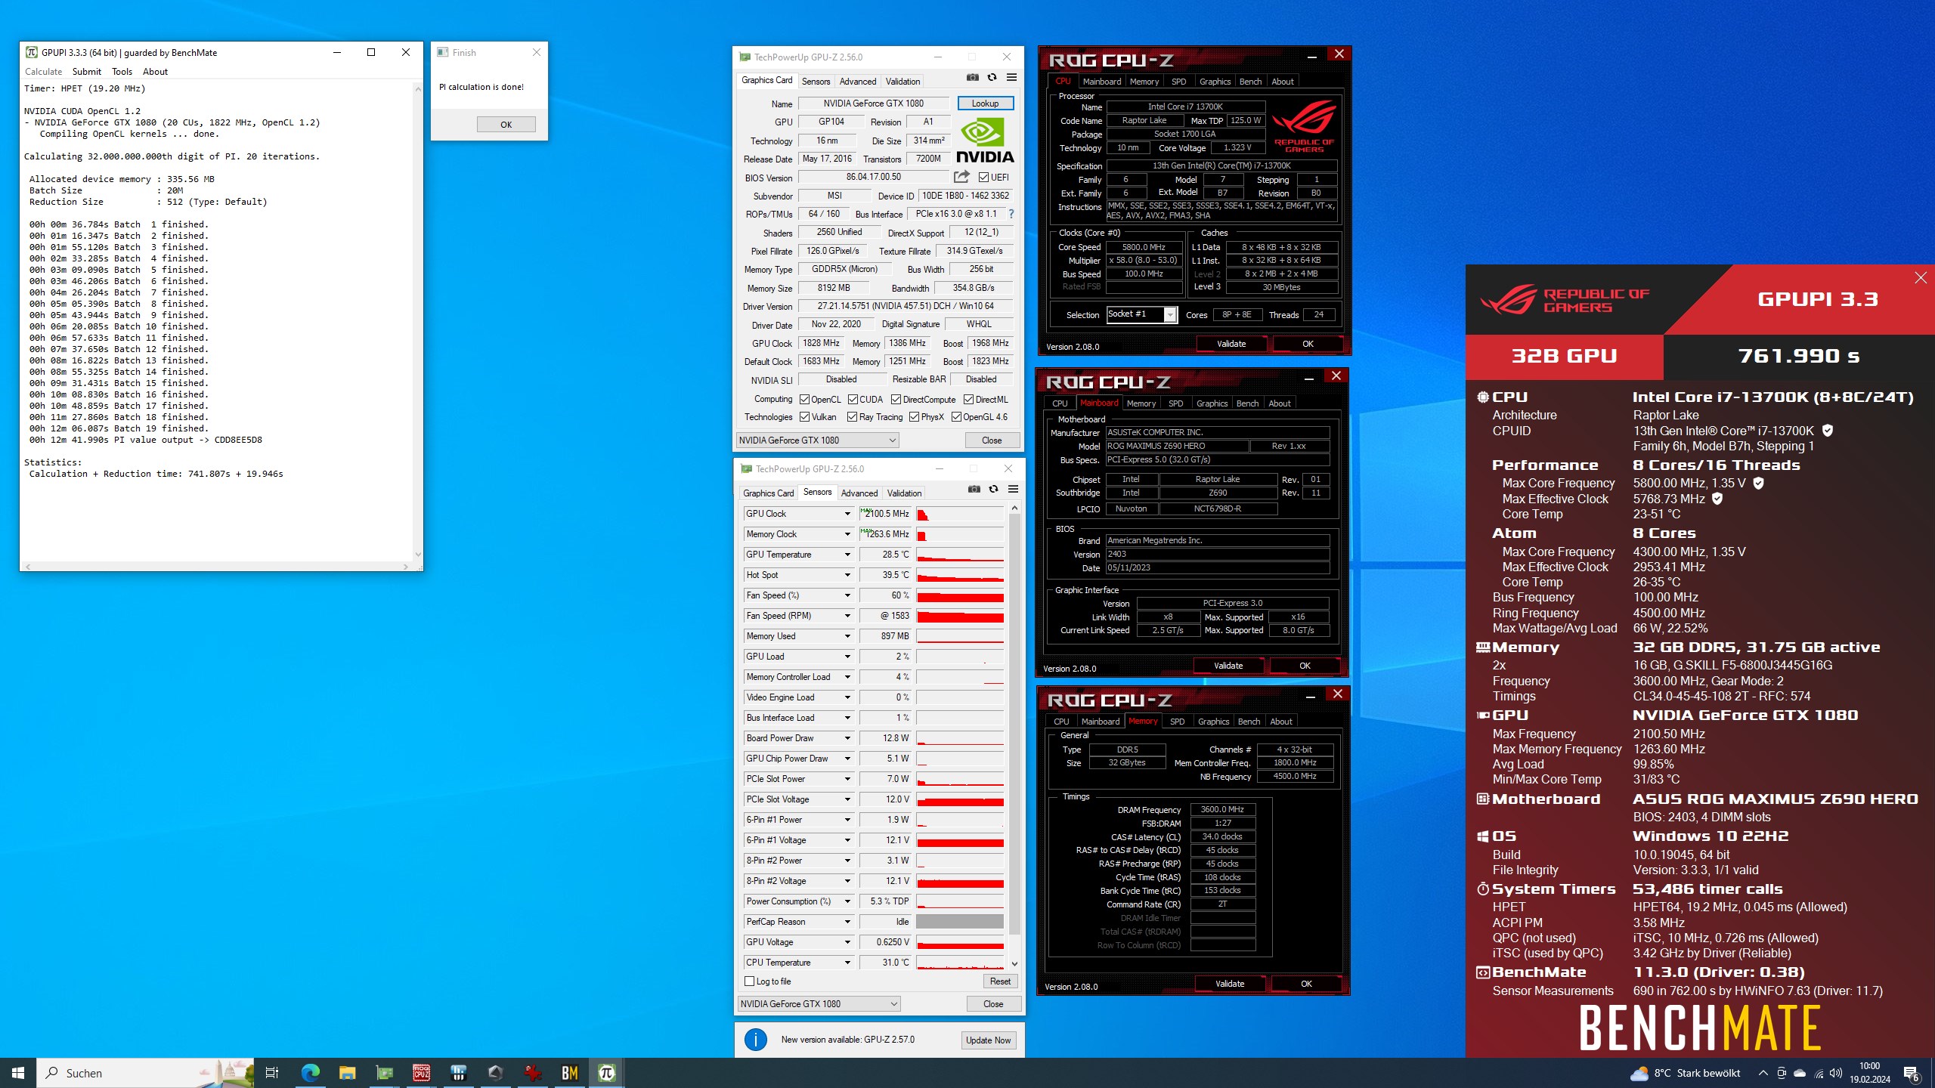Screen dimensions: 1935x1088
Task: Click the GPUPI horizontal scrollbar track
Action: pos(217,567)
